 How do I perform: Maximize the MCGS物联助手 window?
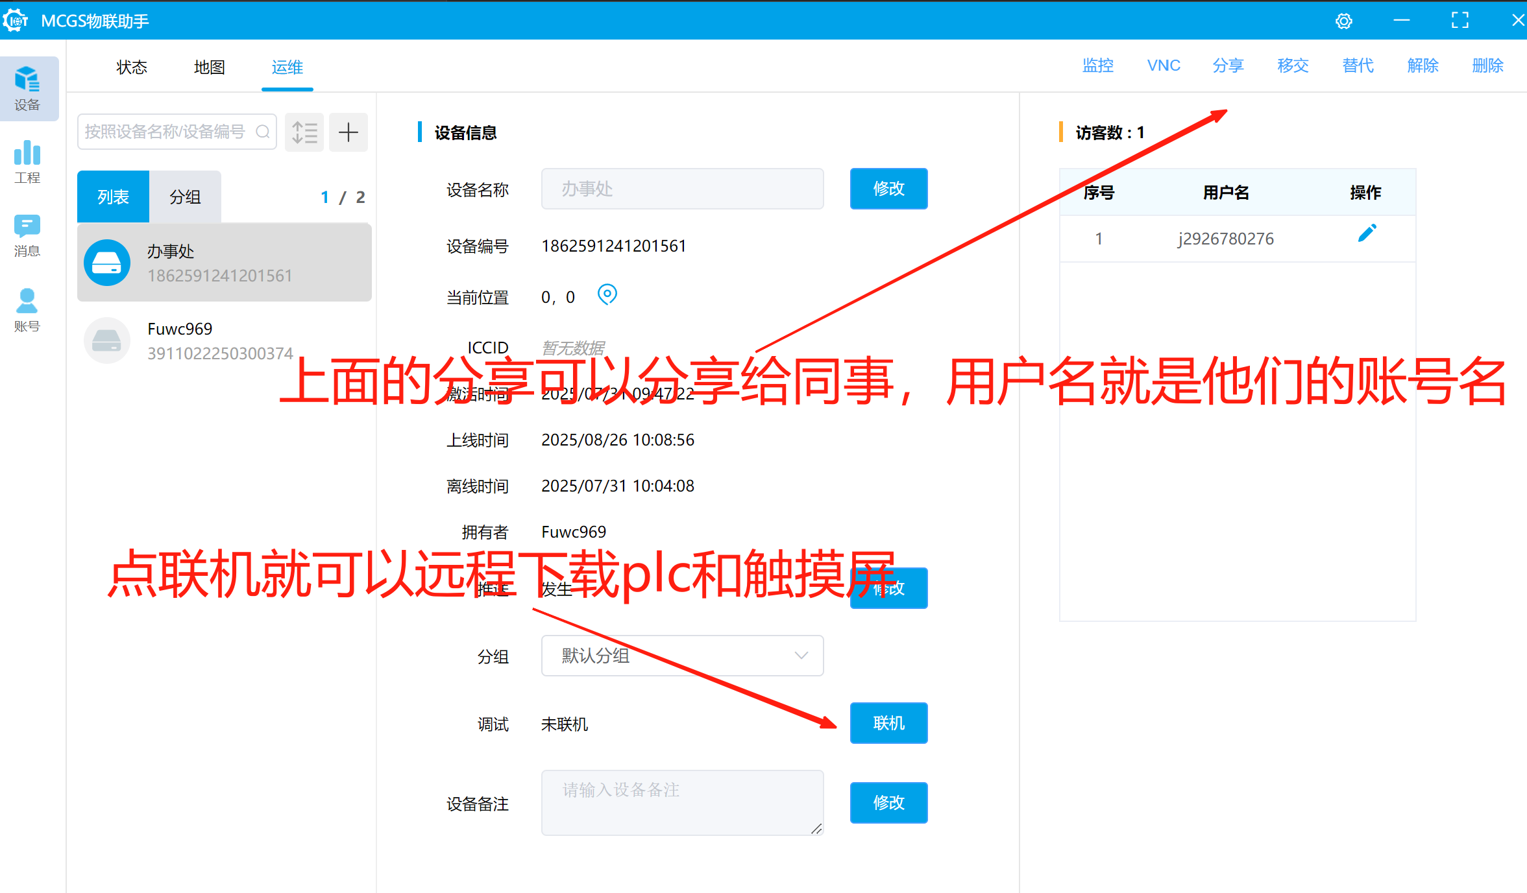(1460, 21)
